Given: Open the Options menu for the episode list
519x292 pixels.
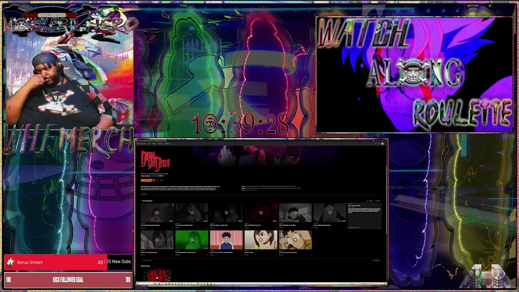Looking at the screenshot, I should [377, 201].
